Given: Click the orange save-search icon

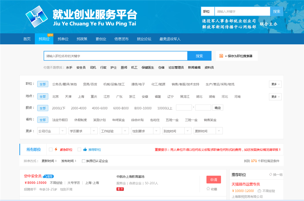Looking at the screenshot, I should [x=221, y=56].
